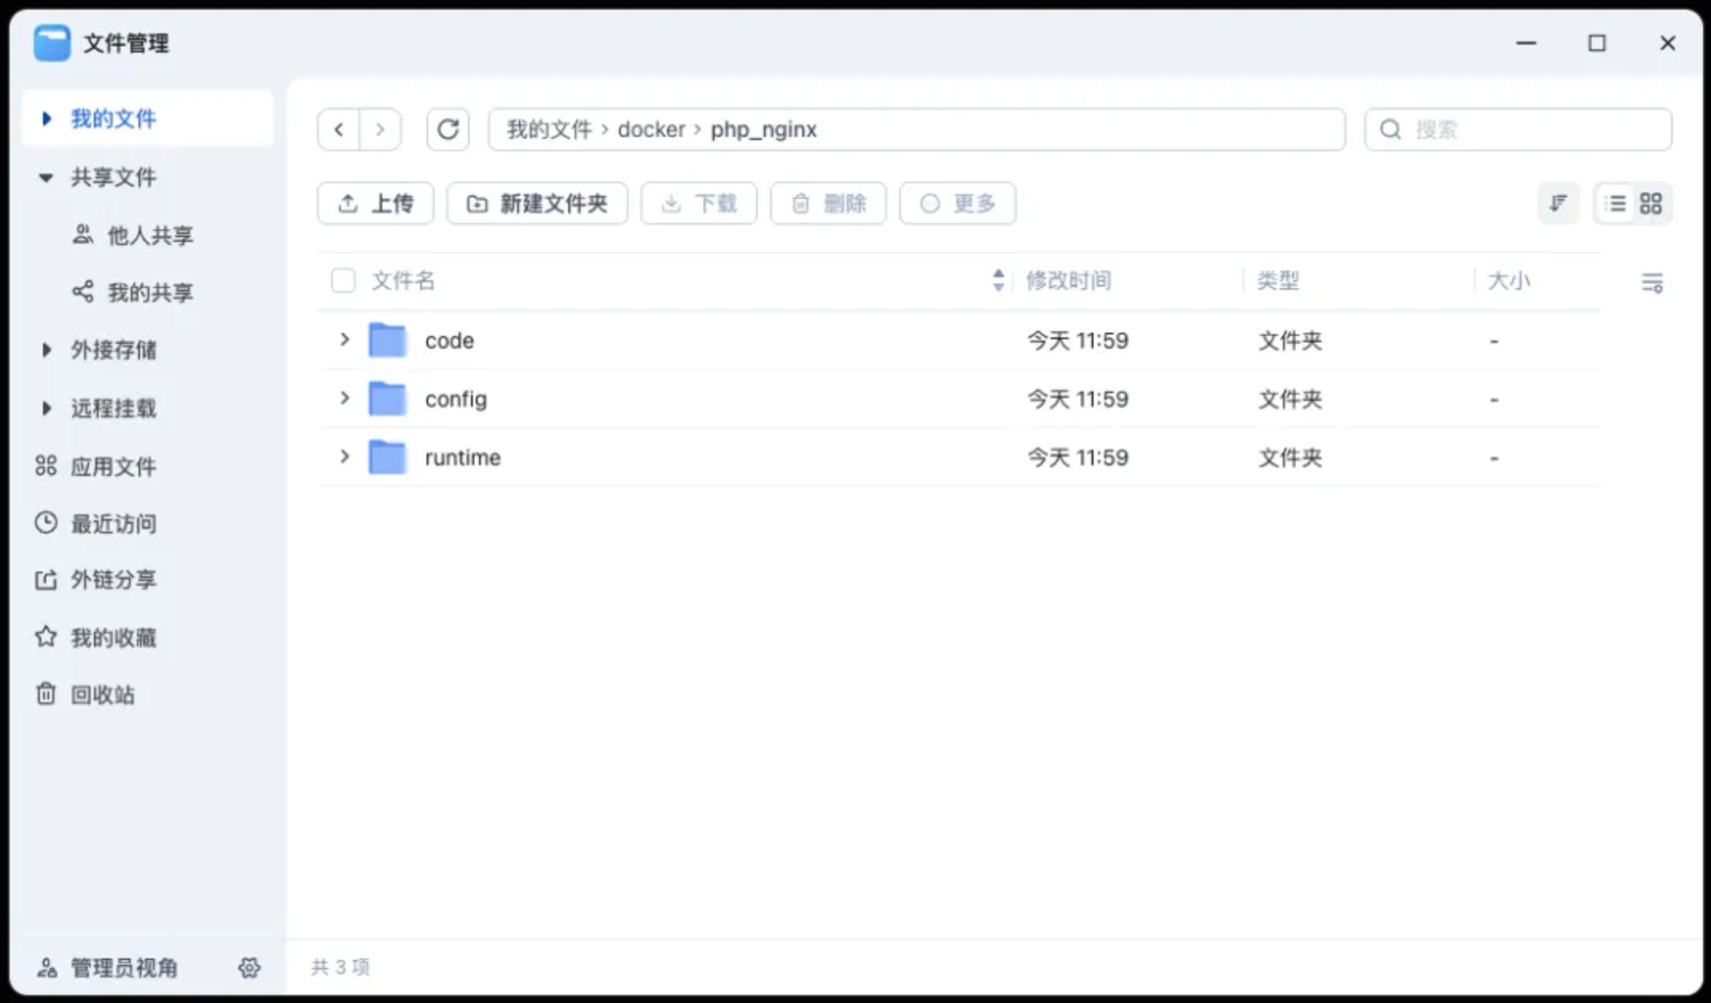1711x1003 pixels.
Task: Open 回收站 recycle bin
Action: [102, 695]
